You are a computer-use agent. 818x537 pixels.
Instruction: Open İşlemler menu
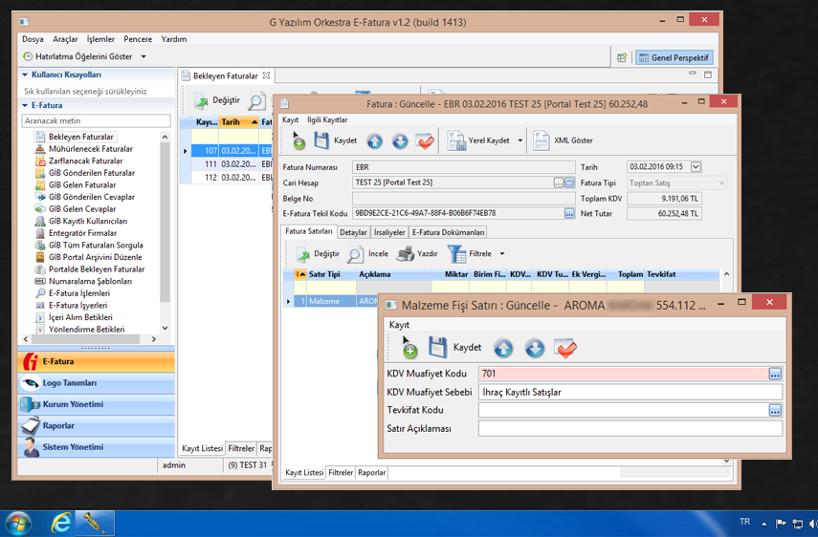pos(100,39)
